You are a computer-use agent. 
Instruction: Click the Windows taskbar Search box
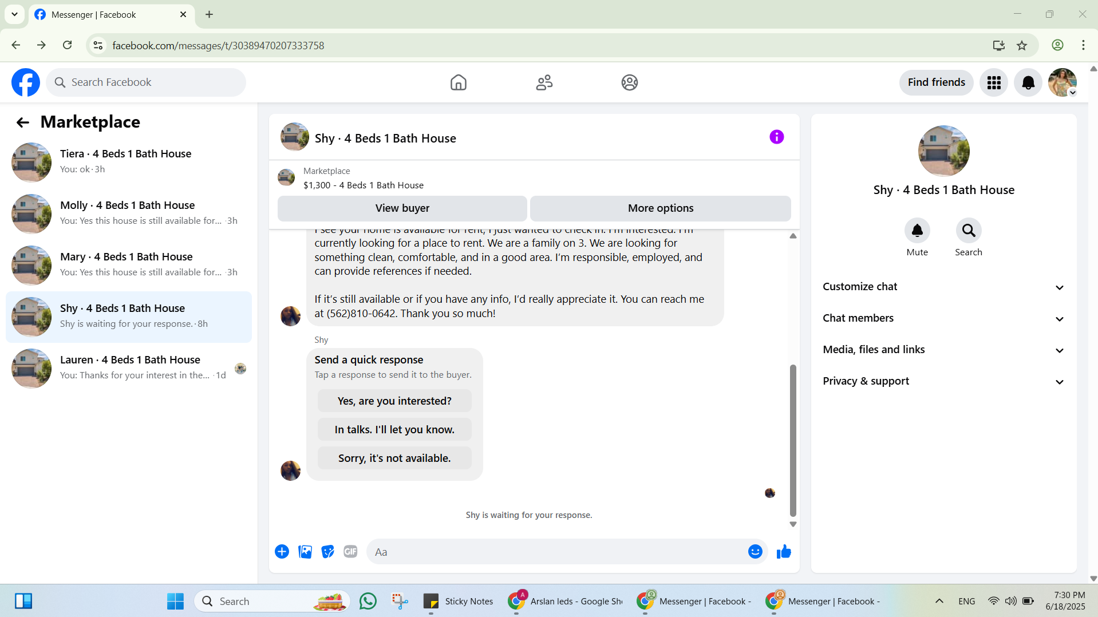[x=272, y=601]
